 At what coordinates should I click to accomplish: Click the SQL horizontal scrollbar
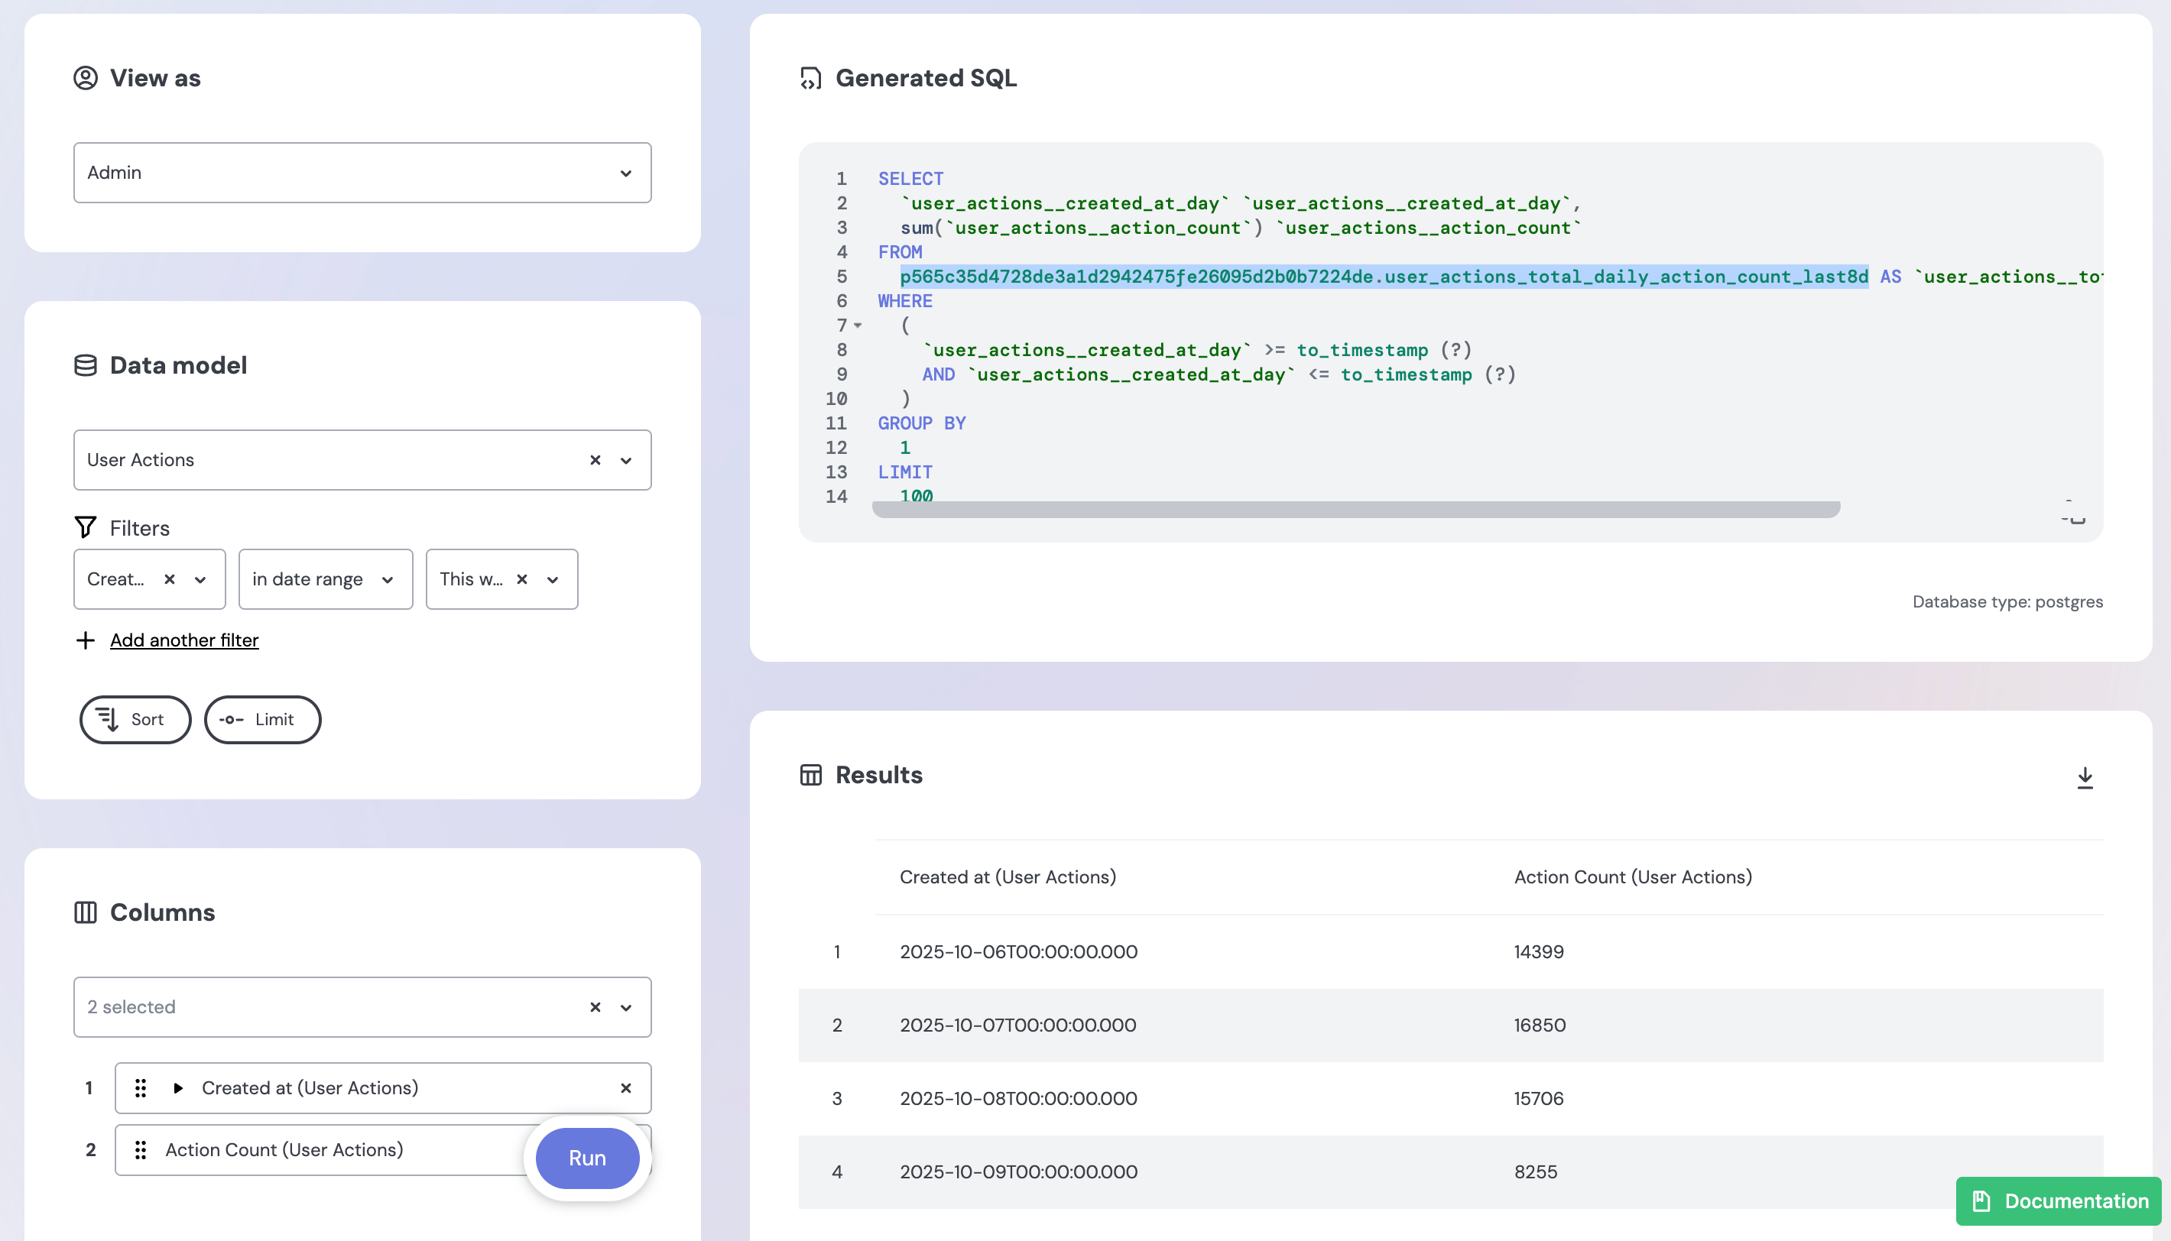point(1355,509)
